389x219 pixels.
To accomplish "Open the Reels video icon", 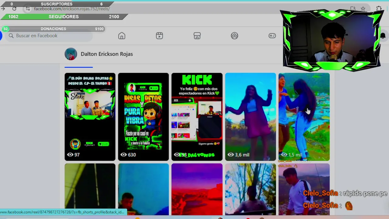I will coord(159,36).
